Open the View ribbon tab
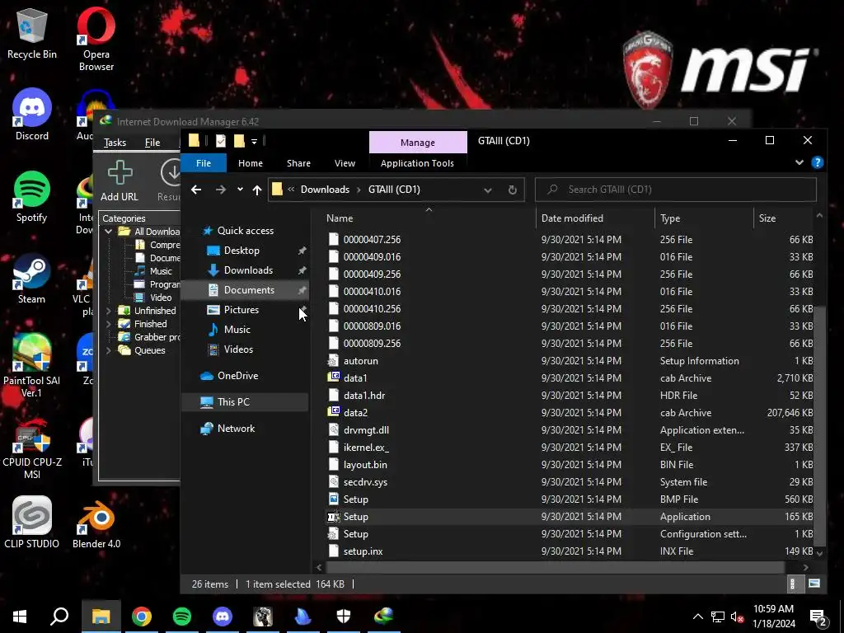 coord(345,163)
